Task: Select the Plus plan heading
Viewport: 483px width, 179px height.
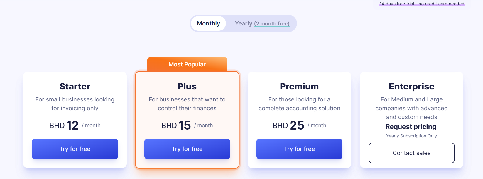Action: (x=187, y=87)
